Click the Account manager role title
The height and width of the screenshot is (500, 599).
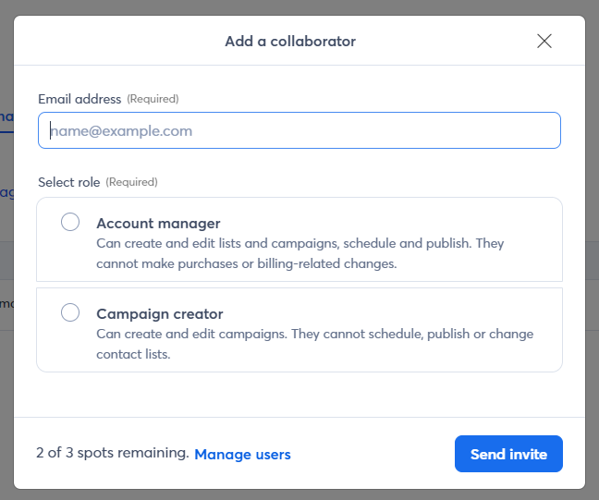click(158, 224)
